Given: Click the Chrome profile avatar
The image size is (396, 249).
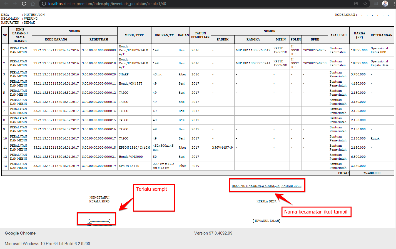Looking at the screenshot, I should [386, 4].
